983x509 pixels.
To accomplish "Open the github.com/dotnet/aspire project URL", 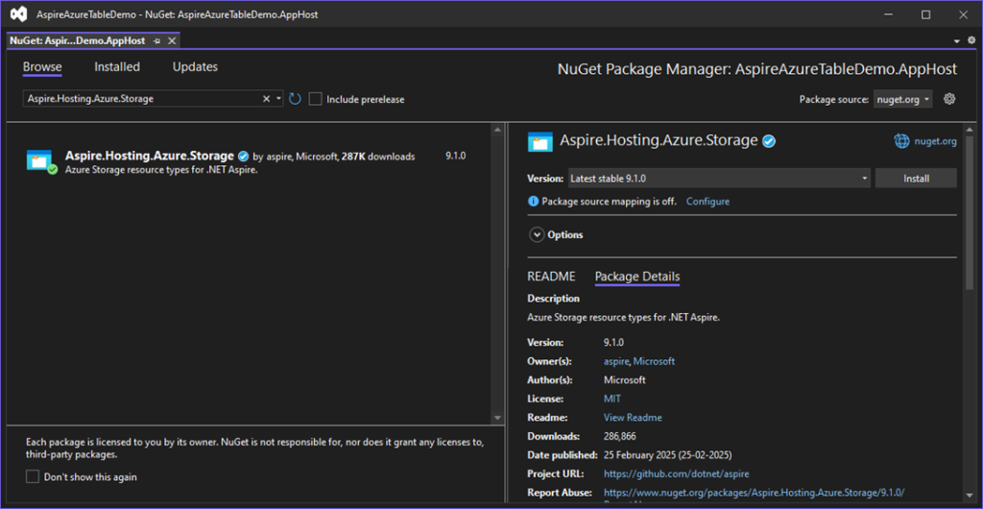I will pos(676,473).
